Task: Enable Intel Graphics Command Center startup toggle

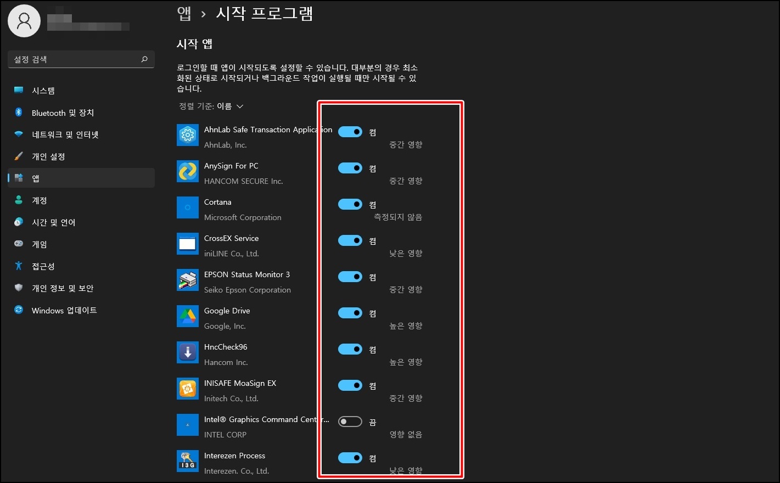Action: [x=350, y=422]
